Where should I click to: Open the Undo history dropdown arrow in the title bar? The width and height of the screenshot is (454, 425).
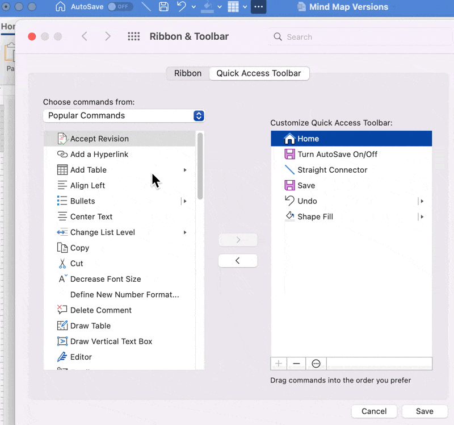pyautogui.click(x=194, y=7)
